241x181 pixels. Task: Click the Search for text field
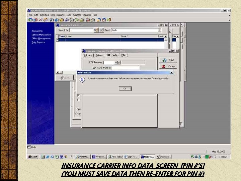coord(81,30)
